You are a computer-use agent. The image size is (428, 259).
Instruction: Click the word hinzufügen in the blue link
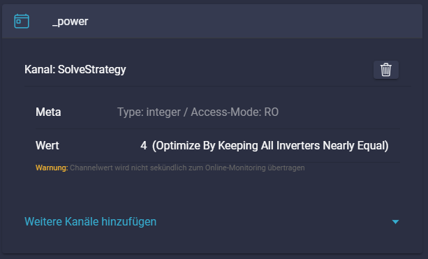(129, 221)
